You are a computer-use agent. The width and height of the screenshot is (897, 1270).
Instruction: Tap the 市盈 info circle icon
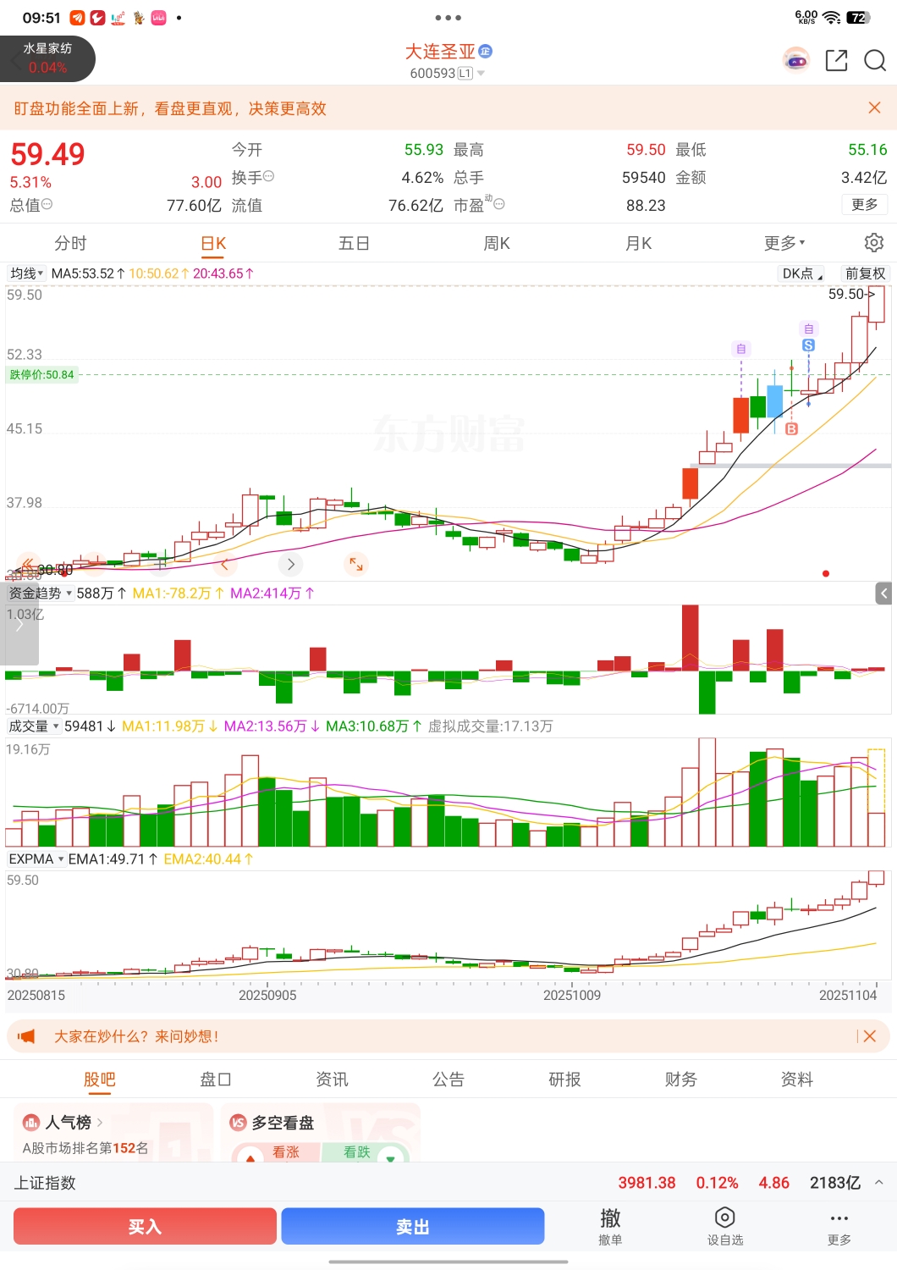499,204
